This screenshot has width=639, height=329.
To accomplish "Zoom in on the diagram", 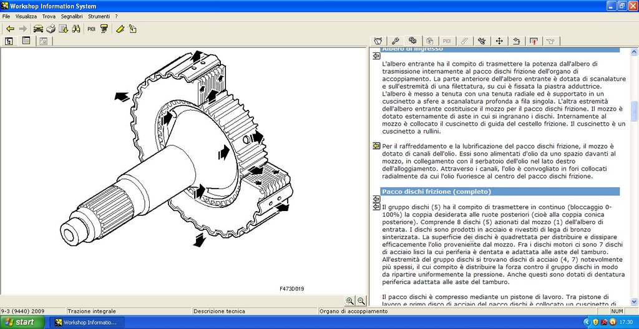I will [x=349, y=301].
